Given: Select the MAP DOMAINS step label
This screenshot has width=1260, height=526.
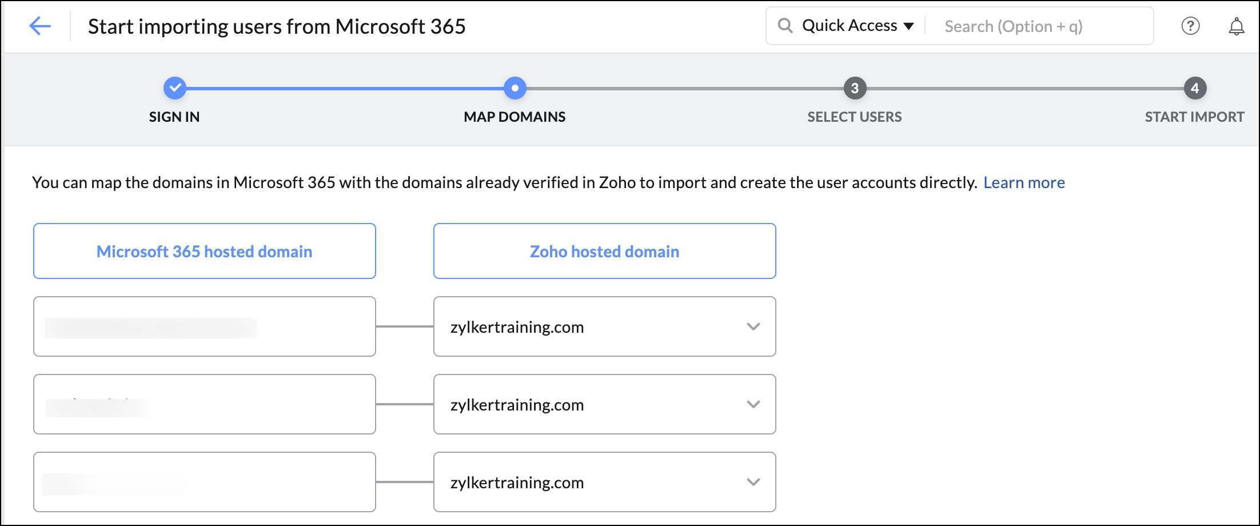Looking at the screenshot, I should click(x=515, y=117).
